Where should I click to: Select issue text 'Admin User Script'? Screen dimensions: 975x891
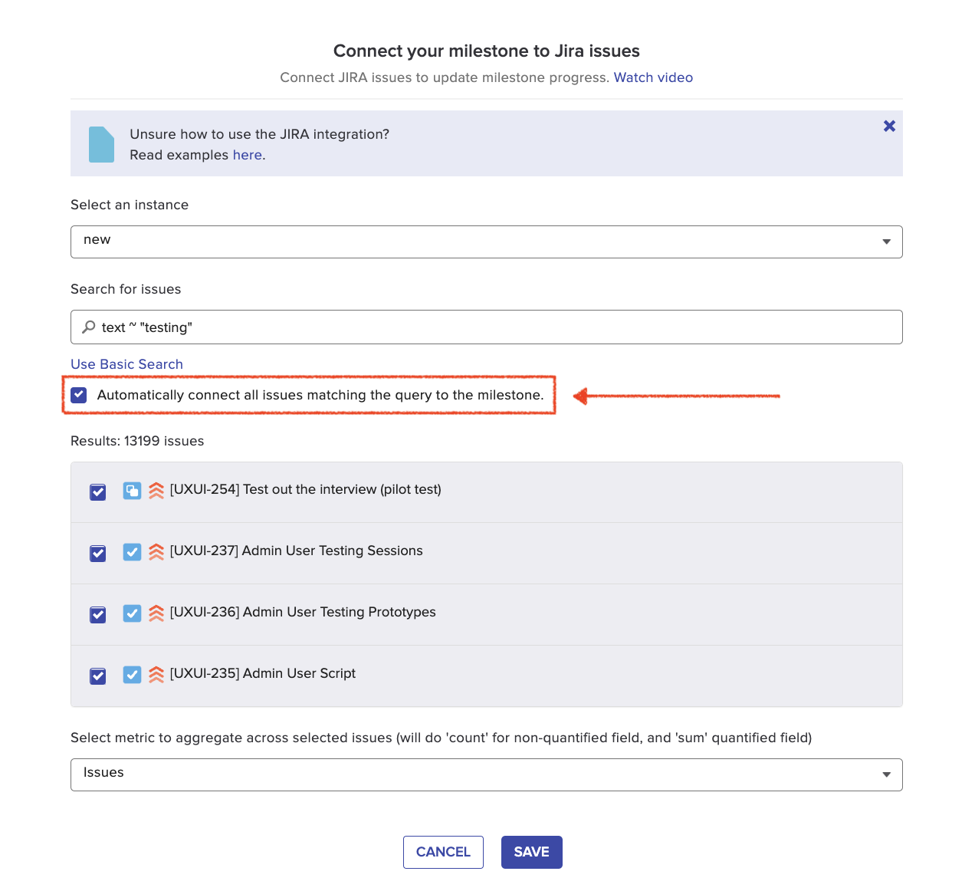coord(300,673)
